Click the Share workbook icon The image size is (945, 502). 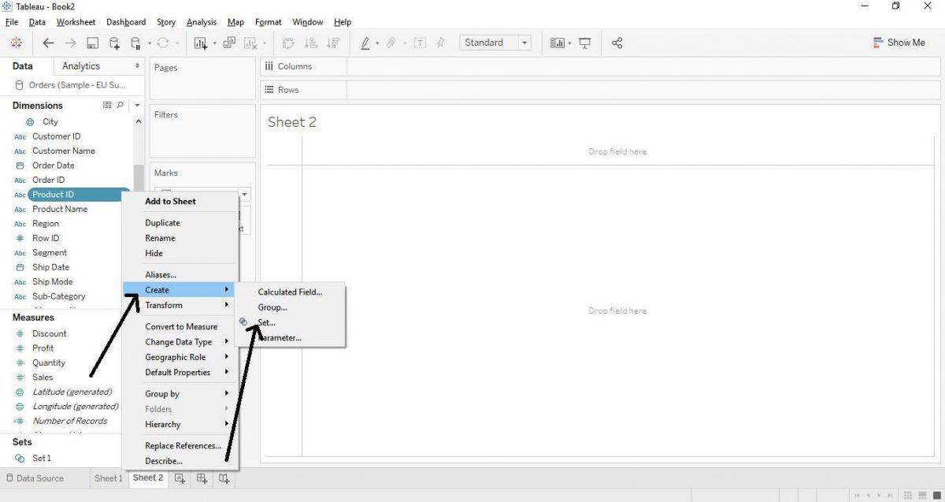[x=617, y=43]
